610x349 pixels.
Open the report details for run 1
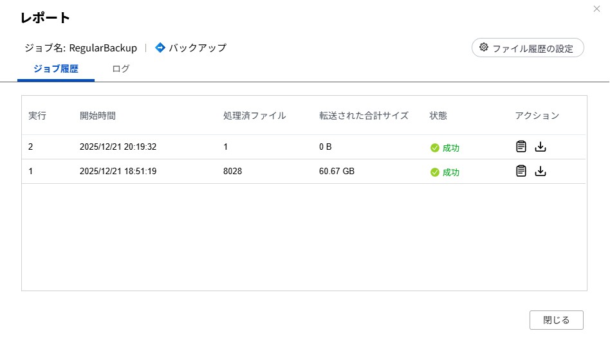point(521,171)
